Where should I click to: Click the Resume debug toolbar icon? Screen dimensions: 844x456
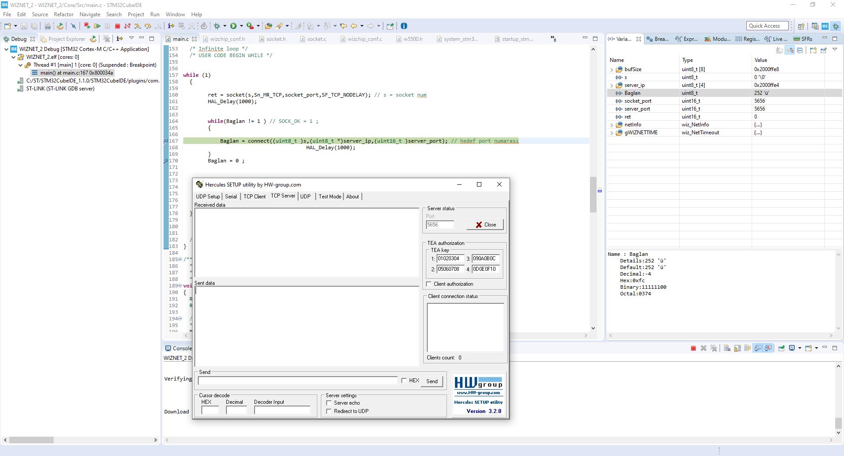[x=97, y=26]
